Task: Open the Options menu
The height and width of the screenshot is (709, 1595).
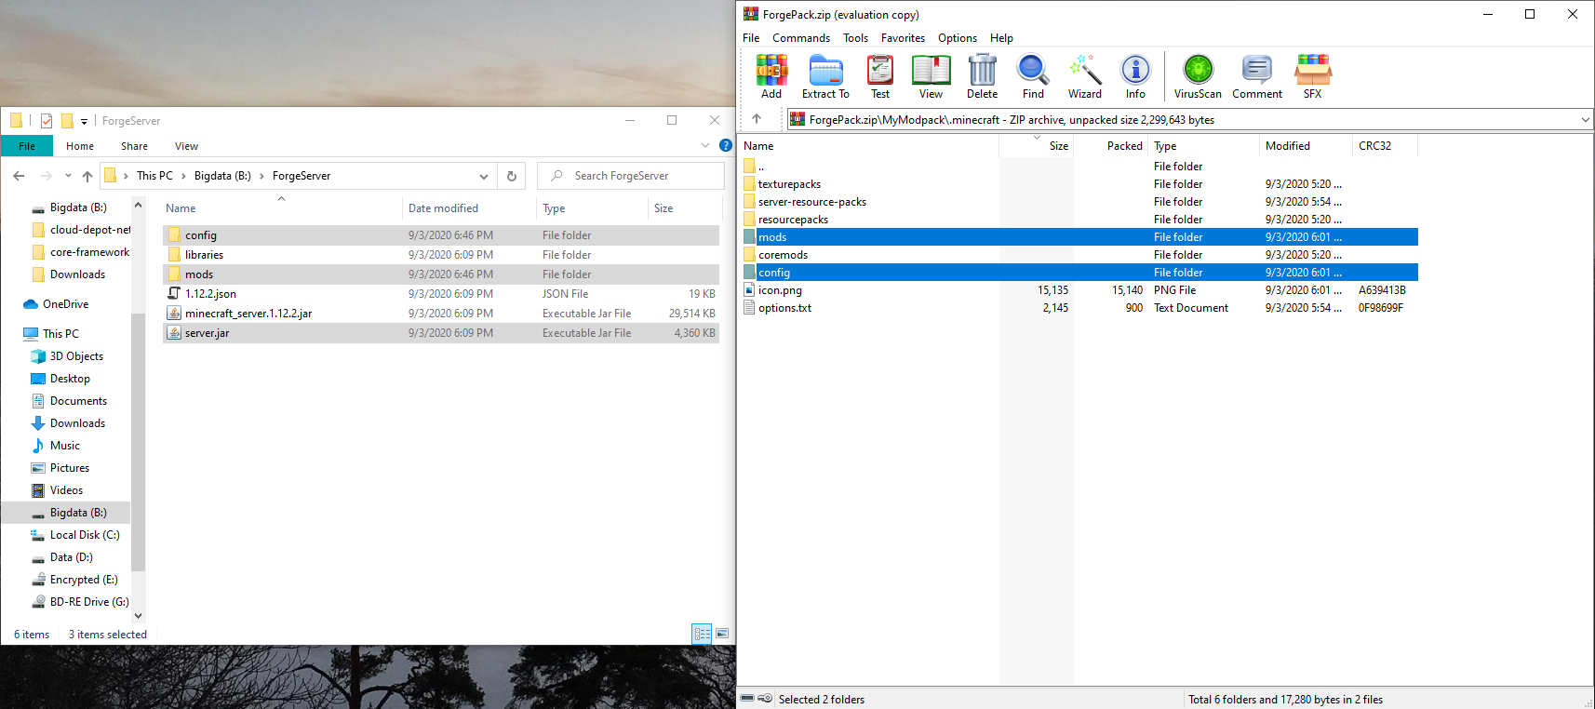Action: coord(958,38)
